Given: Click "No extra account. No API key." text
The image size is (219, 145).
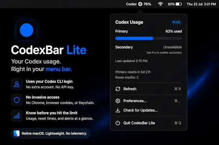Looking at the screenshot, I should coord(50,87).
